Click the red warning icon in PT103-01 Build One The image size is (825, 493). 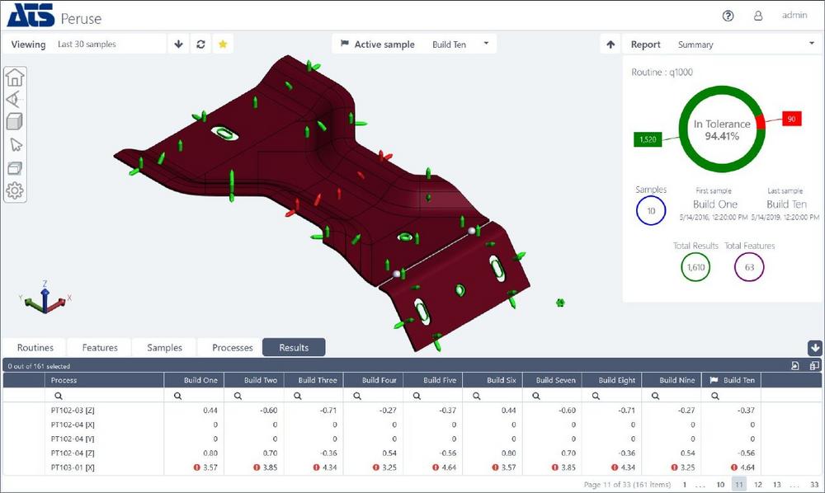click(197, 467)
